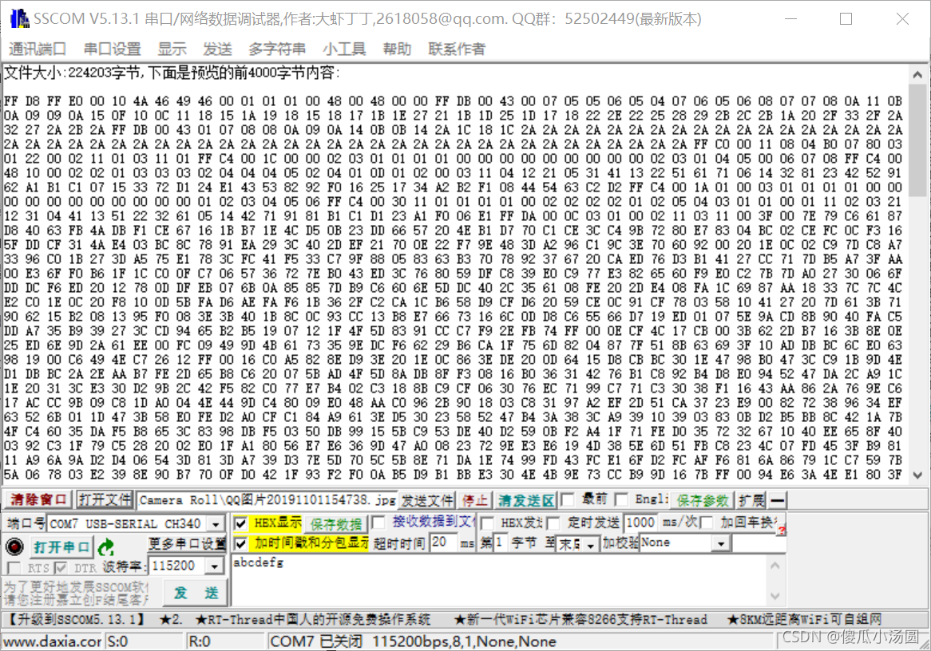
Task: Click the 停止 button
Action: [475, 501]
